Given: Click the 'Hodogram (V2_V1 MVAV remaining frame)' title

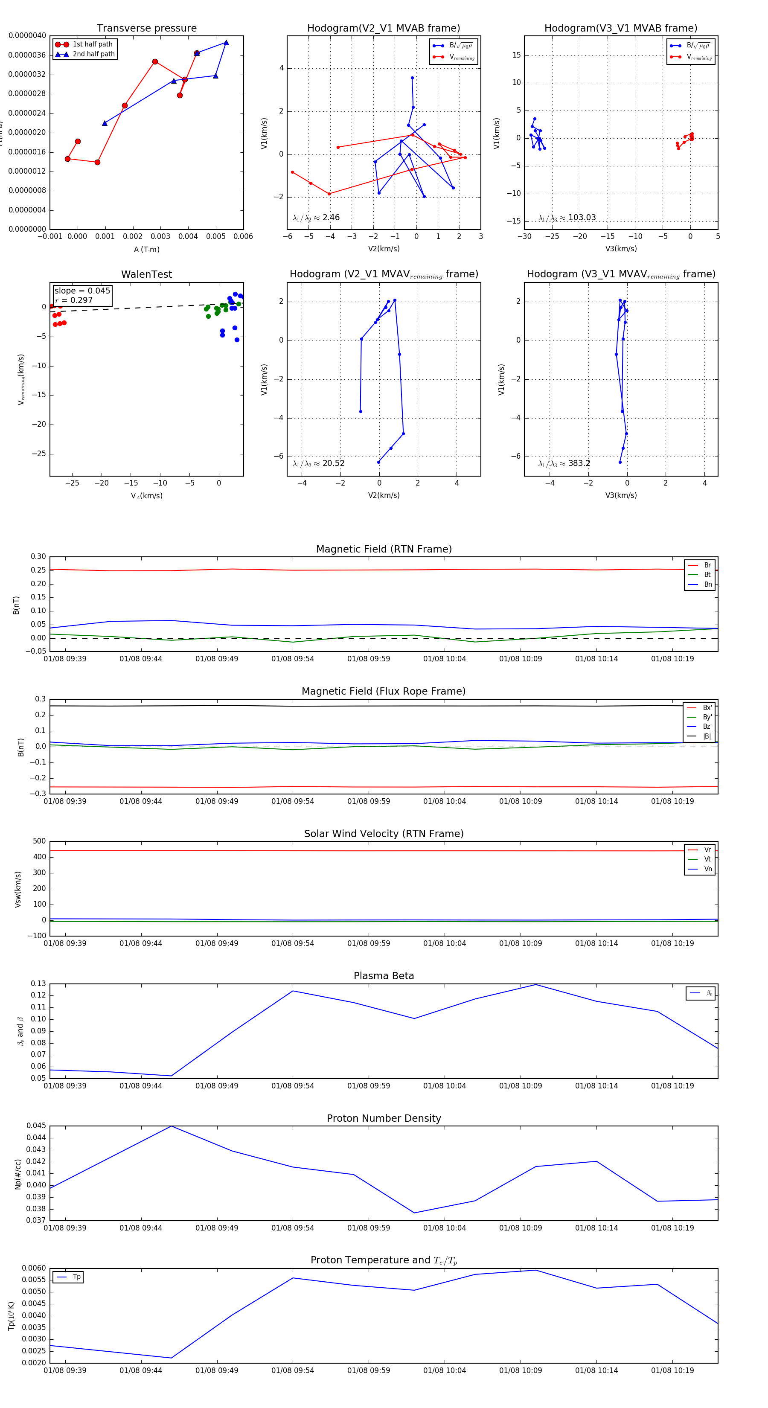Looking at the screenshot, I should pos(384,274).
